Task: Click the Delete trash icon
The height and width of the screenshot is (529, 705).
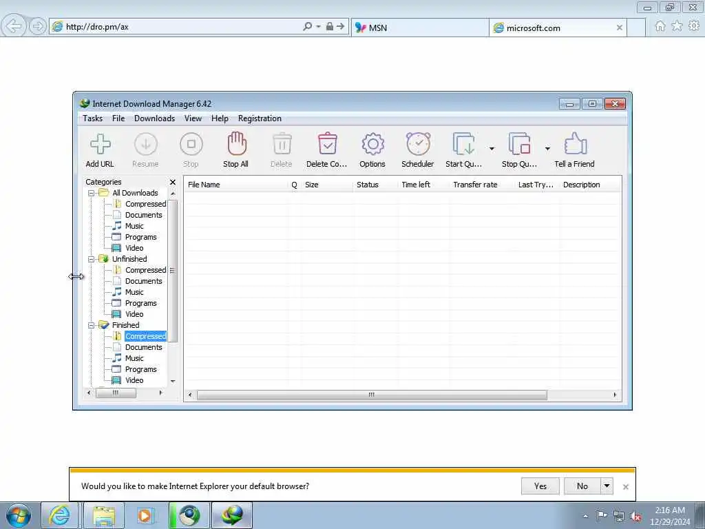Action: tap(282, 144)
